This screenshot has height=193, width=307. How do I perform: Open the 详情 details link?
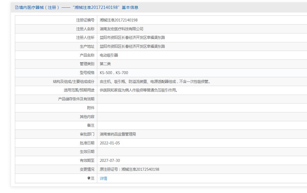pos(103,178)
